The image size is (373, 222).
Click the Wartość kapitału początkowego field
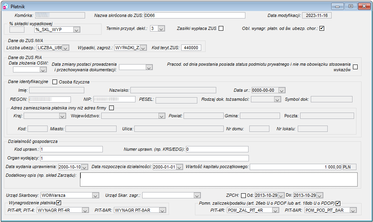[x=296, y=167]
